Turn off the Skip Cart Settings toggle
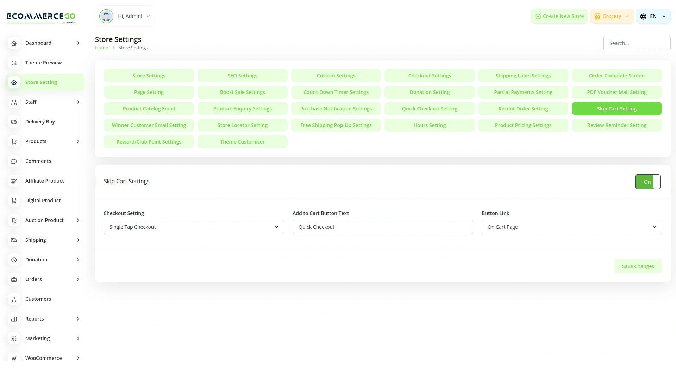 [647, 182]
